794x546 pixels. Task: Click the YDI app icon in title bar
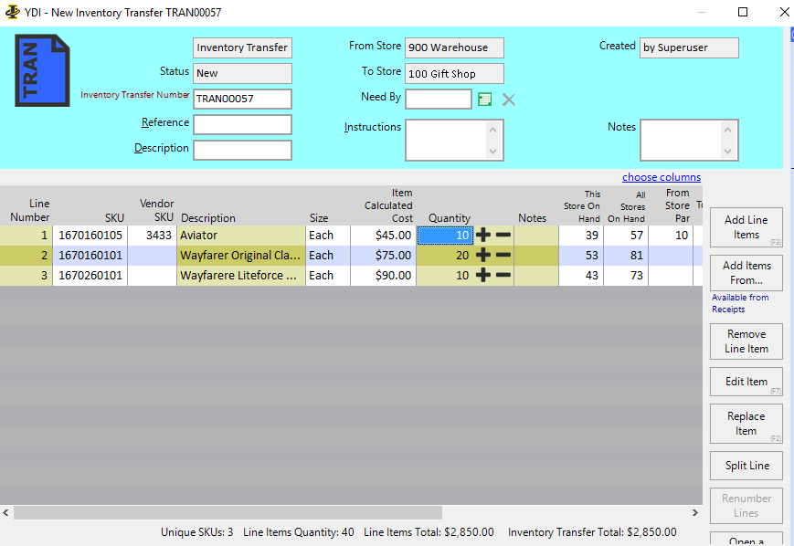tap(12, 12)
